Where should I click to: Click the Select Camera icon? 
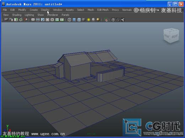click(6, 19)
